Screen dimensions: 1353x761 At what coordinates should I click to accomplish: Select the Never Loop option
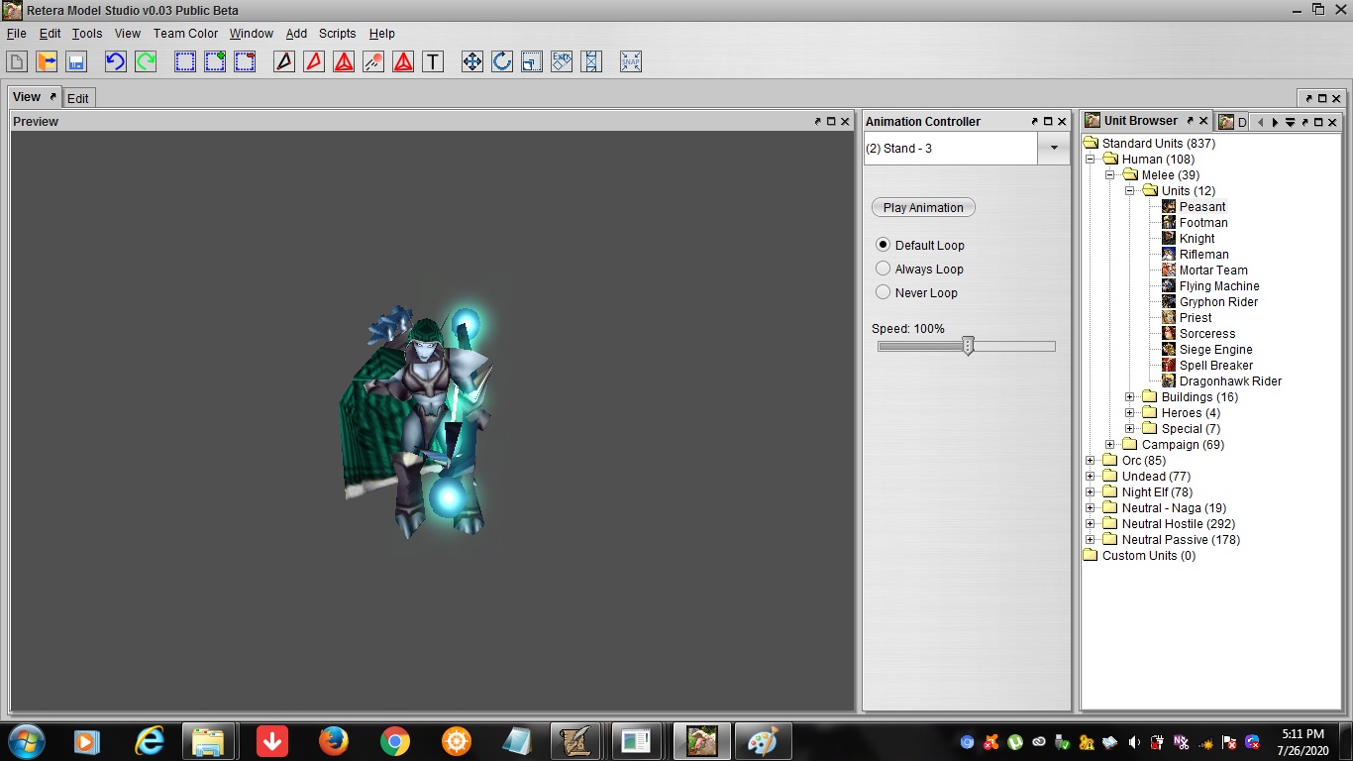tap(917, 292)
